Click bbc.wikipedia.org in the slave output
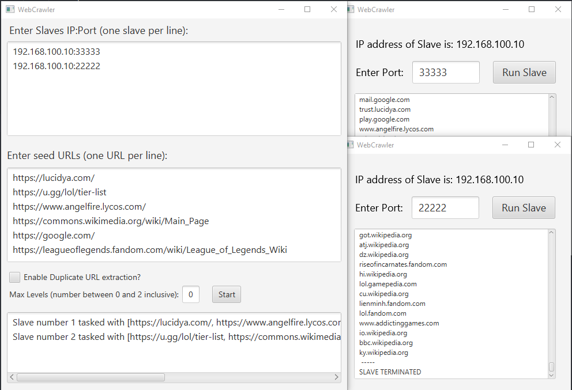This screenshot has width=572, height=390. pyautogui.click(x=386, y=343)
